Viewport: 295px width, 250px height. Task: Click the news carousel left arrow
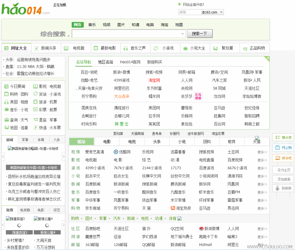[3, 157]
